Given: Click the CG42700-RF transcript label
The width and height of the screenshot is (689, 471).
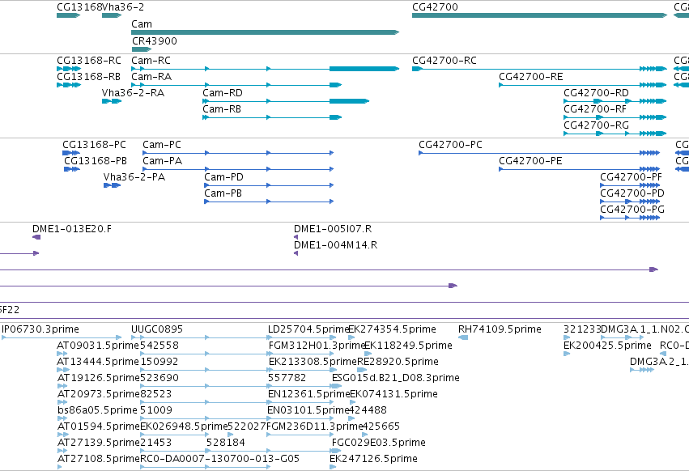Looking at the screenshot, I should click(x=595, y=109).
